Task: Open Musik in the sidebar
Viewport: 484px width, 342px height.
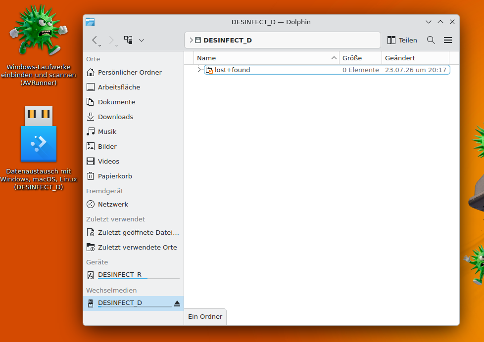Action: 133,131
